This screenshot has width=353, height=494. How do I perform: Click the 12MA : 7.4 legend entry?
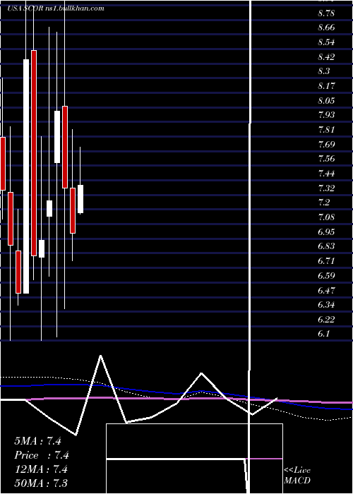coord(41,469)
